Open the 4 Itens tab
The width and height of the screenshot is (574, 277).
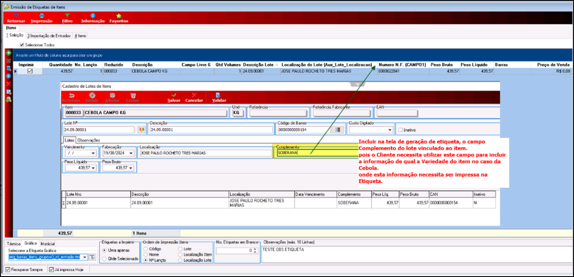point(80,35)
